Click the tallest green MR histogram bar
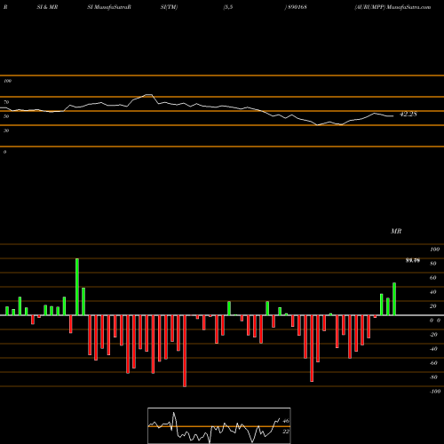 click(77, 287)
